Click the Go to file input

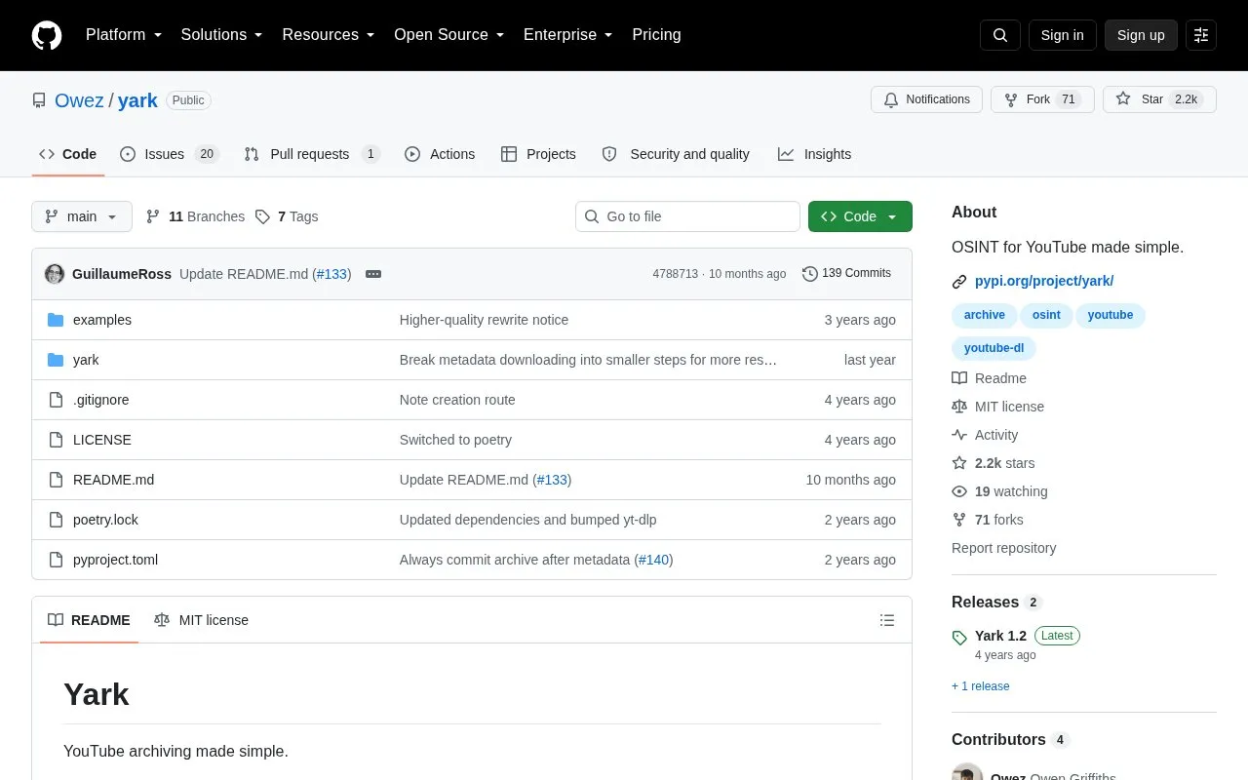point(687,216)
